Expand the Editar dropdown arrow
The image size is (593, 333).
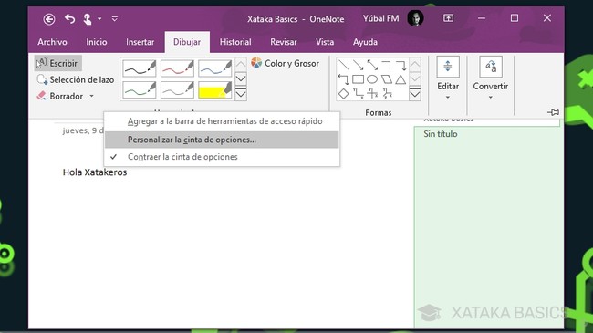pyautogui.click(x=448, y=98)
